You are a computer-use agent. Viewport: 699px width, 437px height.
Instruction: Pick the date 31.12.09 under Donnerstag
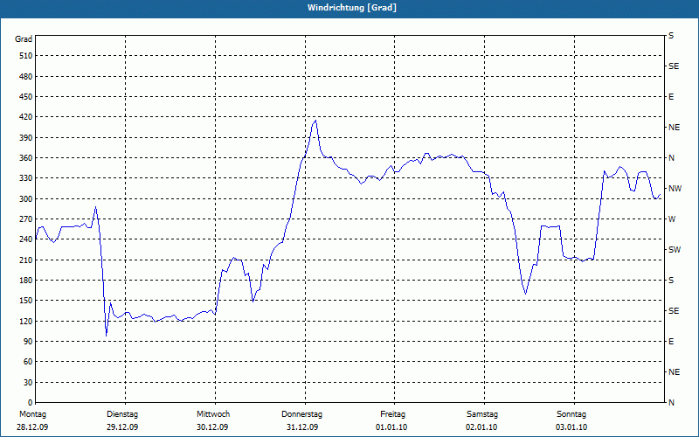(x=302, y=427)
